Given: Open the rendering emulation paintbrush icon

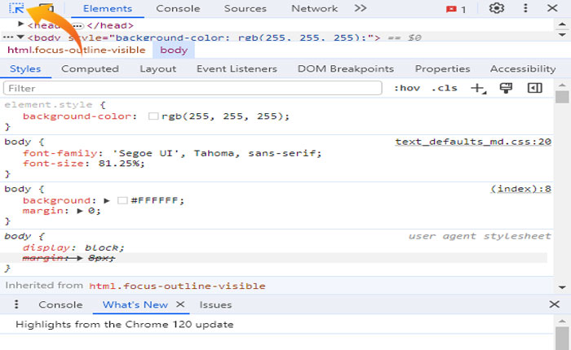Looking at the screenshot, I should (506, 88).
